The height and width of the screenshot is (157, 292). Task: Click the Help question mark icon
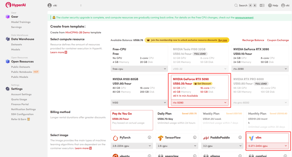270,5
